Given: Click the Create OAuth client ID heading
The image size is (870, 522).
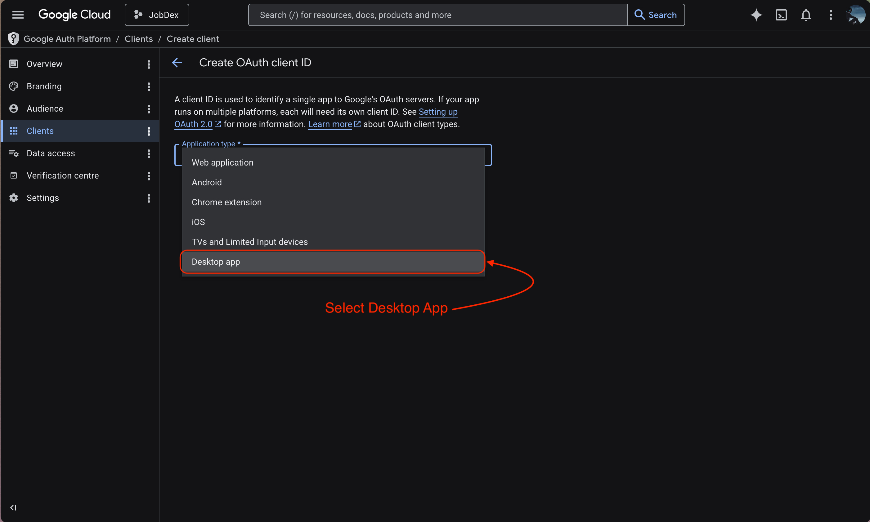Looking at the screenshot, I should [x=255, y=63].
